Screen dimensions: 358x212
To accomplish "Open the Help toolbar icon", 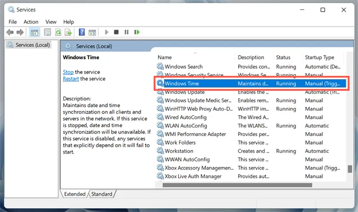I will [x=81, y=32].
